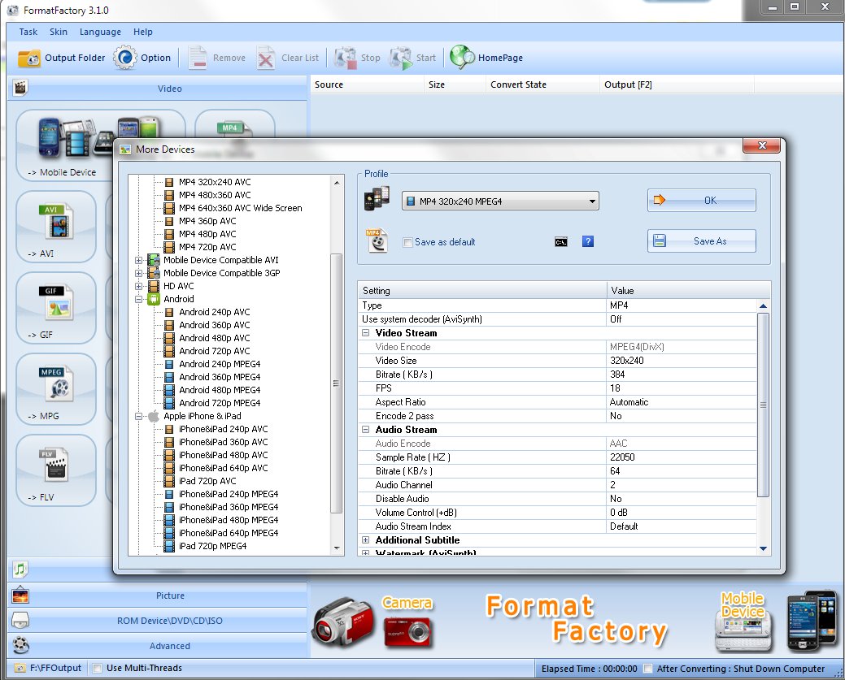This screenshot has width=845, height=680.
Task: Click the Advanced section film reel icon
Action: (x=20, y=645)
